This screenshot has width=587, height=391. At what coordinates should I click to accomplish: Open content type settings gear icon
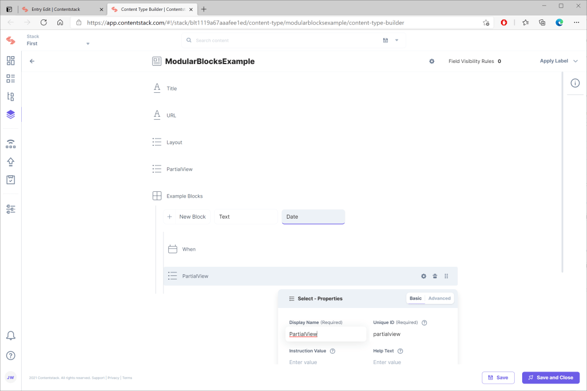[x=431, y=61]
